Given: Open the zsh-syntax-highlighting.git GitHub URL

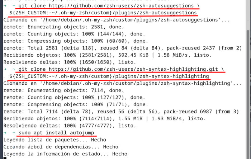Looking at the screenshot, I should (133, 69).
